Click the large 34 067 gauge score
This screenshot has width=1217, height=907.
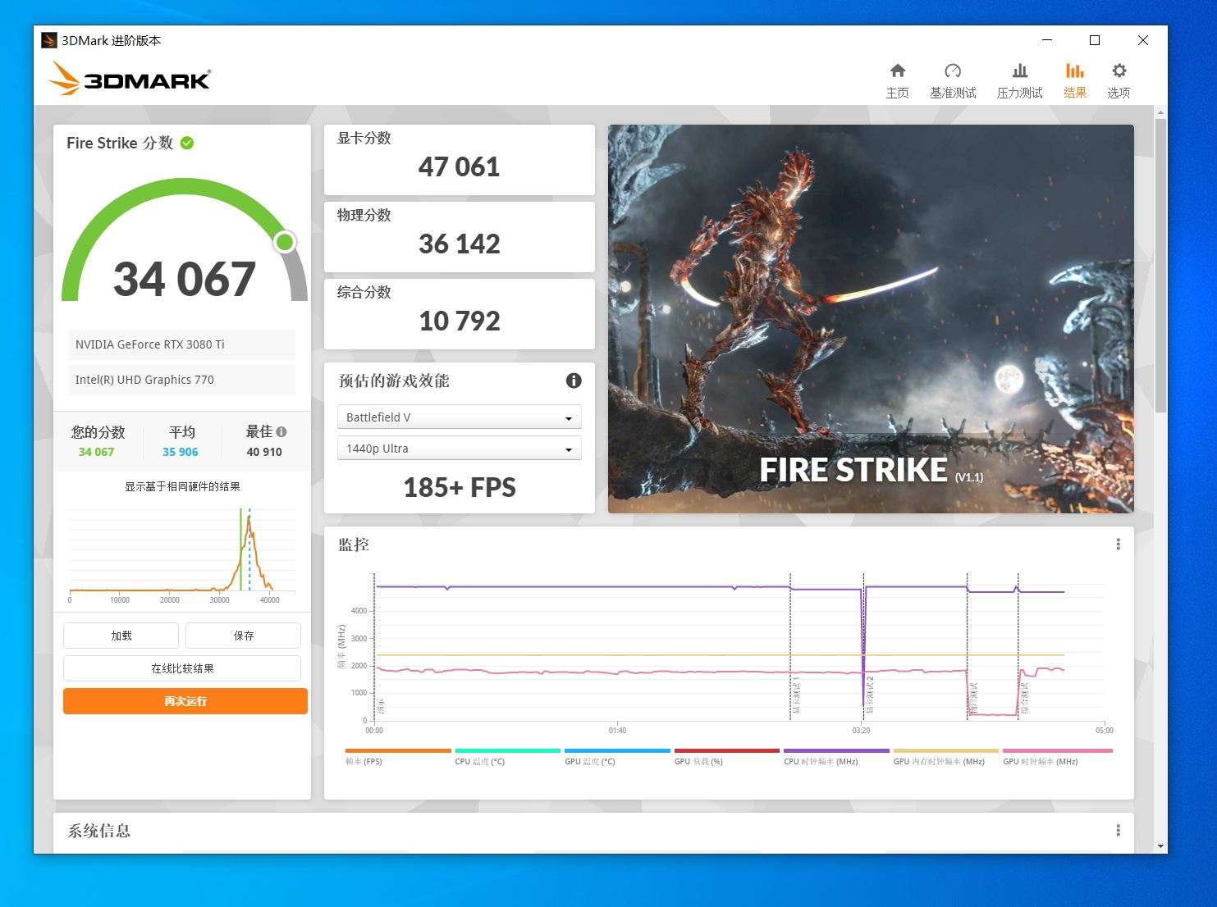[184, 279]
